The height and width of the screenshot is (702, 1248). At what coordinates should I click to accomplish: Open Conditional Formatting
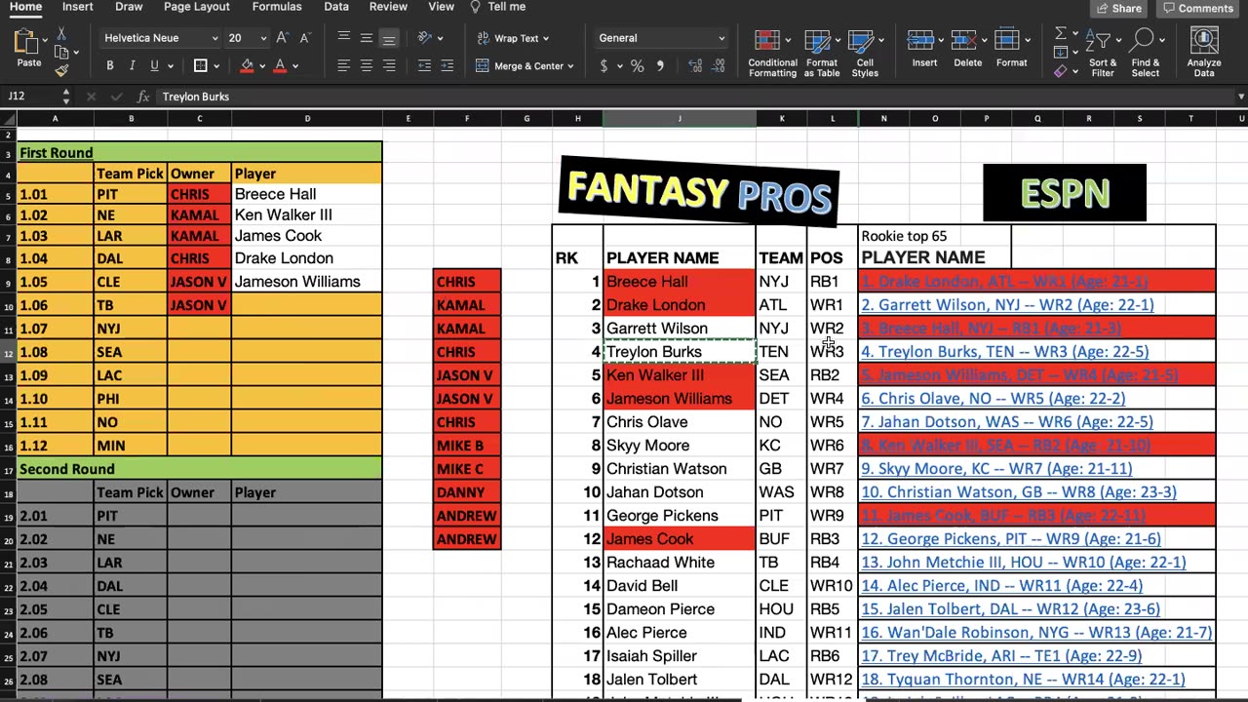point(772,54)
